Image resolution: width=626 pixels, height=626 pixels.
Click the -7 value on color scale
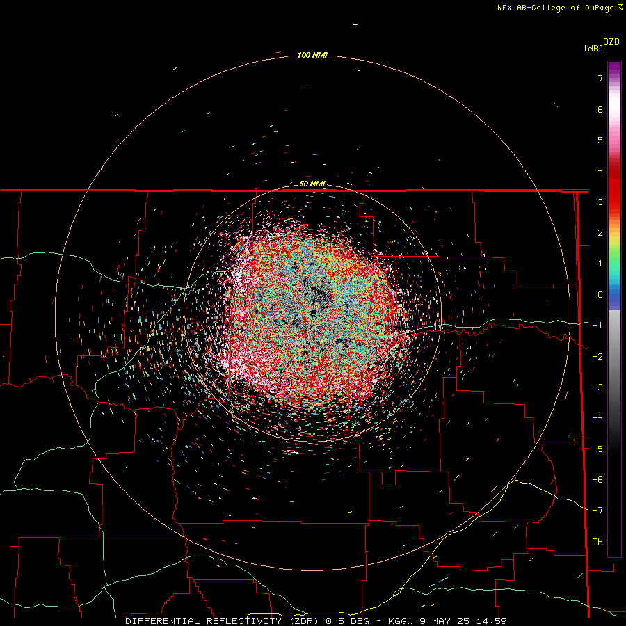pos(597,511)
